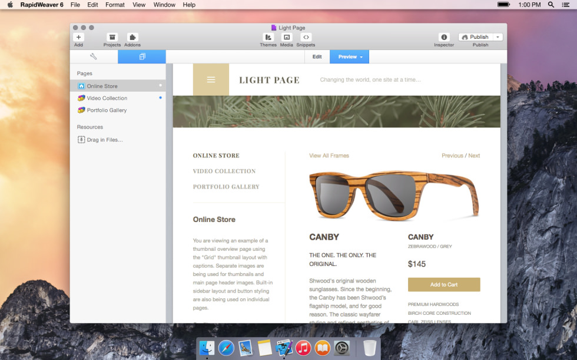Click the LIGHT PAGE site title
This screenshot has width=577, height=360.
[270, 80]
